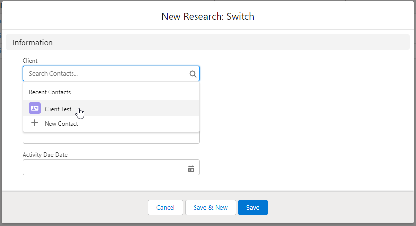Select Client Test from Recent Contacts

pyautogui.click(x=58, y=109)
